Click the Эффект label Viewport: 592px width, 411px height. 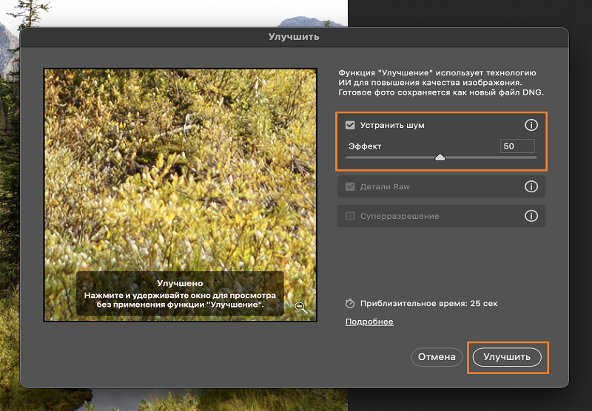(x=365, y=146)
